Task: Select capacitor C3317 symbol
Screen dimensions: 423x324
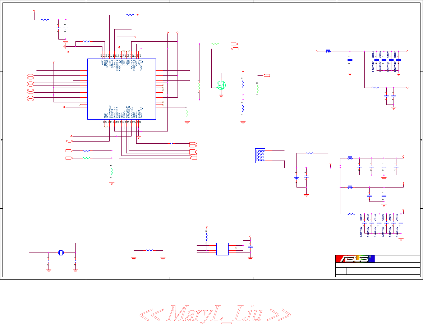Action: coord(364,223)
